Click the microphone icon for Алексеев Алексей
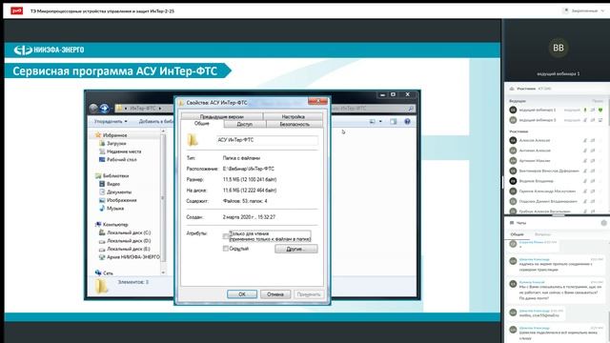The height and width of the screenshot is (343, 610). pos(584,140)
